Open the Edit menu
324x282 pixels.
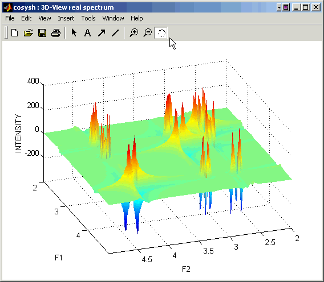click(26, 18)
